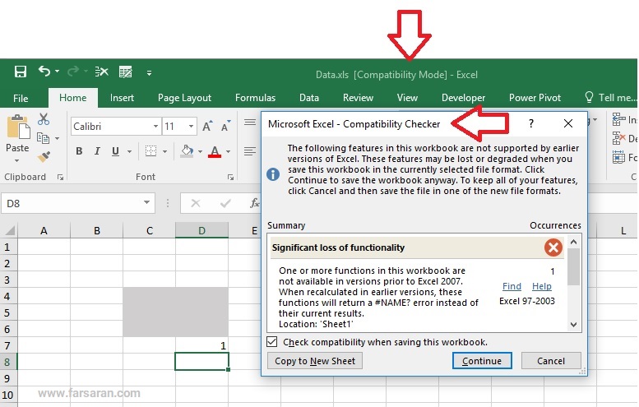The image size is (639, 407).
Task: Toggle Bold formatting
Action: click(79, 151)
